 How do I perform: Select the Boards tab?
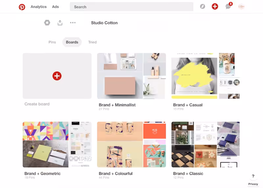point(72,42)
